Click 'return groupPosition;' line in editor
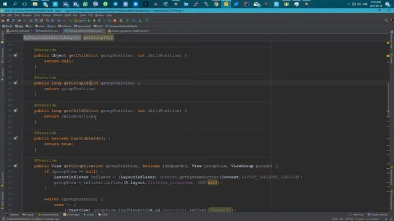The image size is (394, 221). click(70, 88)
